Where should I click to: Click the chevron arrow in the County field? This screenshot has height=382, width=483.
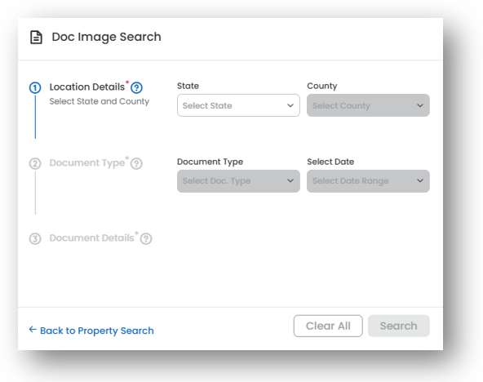pyautogui.click(x=420, y=105)
